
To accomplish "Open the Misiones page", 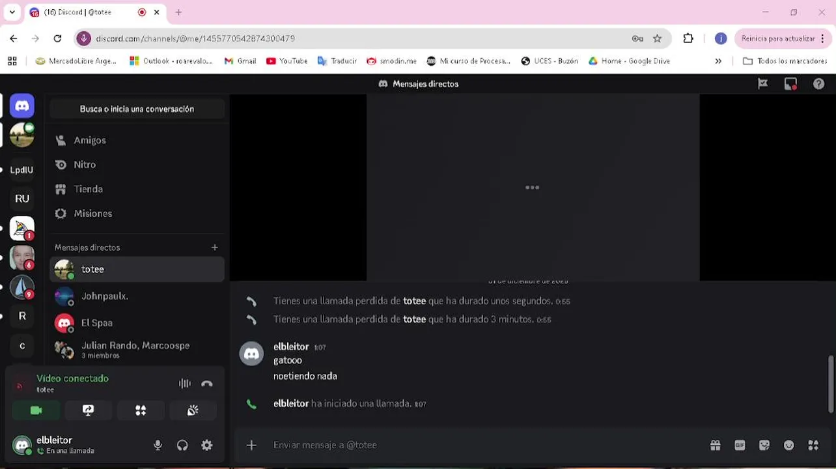I will click(137, 214).
